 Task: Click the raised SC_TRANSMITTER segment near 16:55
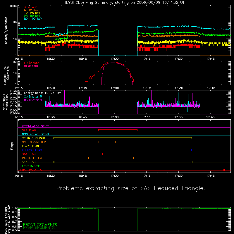coord(107,141)
